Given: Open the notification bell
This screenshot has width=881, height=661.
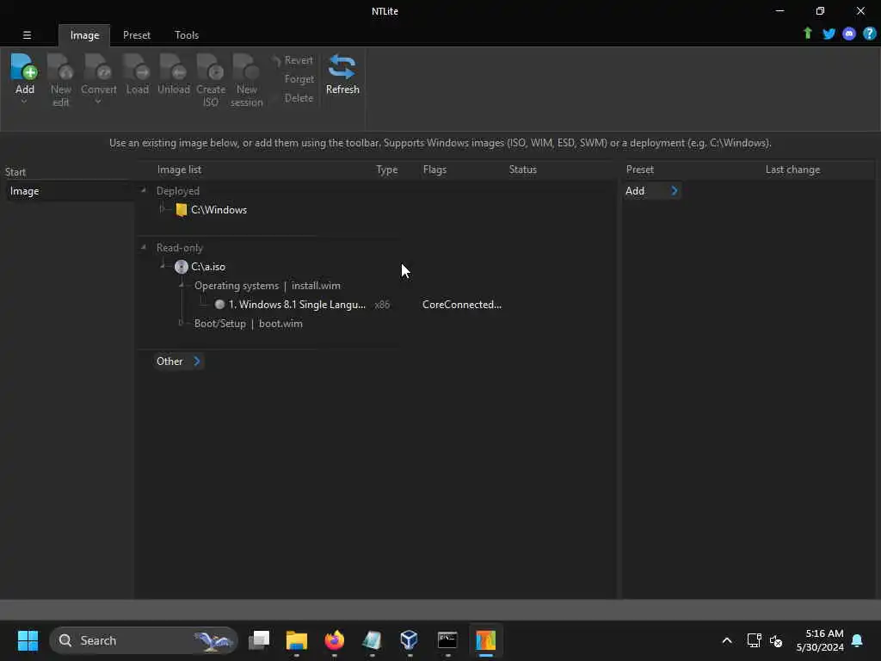Looking at the screenshot, I should coord(857,640).
